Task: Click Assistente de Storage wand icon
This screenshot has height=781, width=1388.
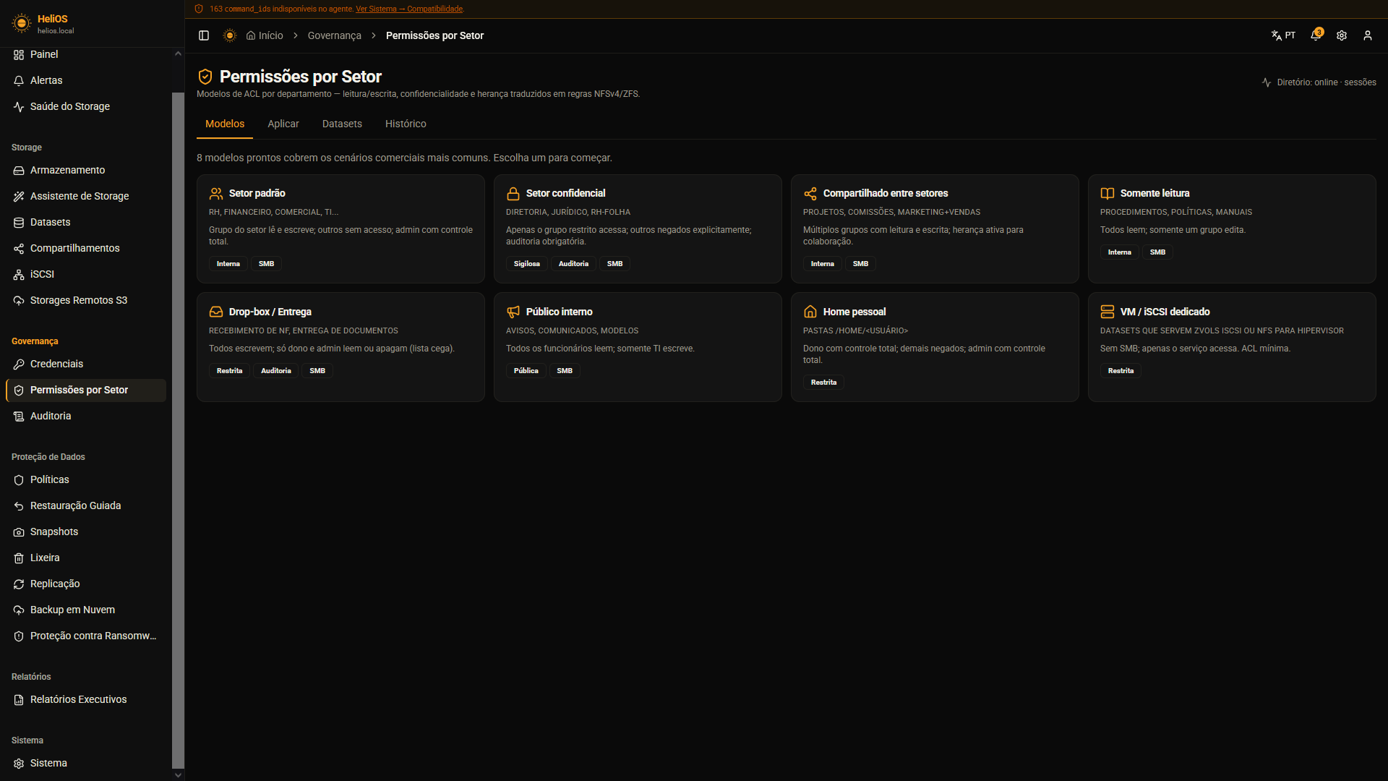Action: 19,196
